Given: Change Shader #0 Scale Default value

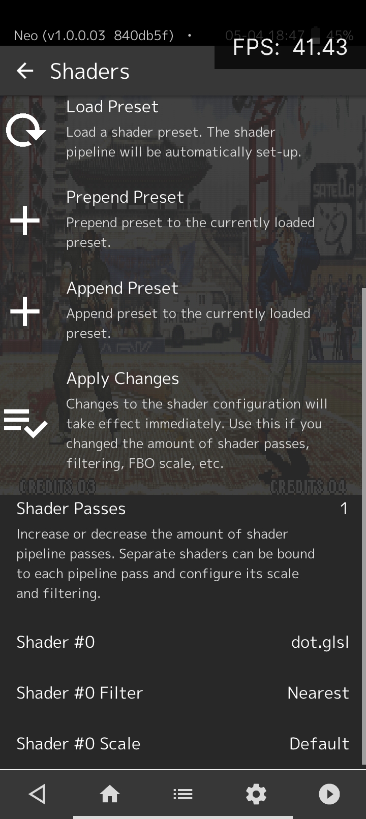Looking at the screenshot, I should (319, 744).
